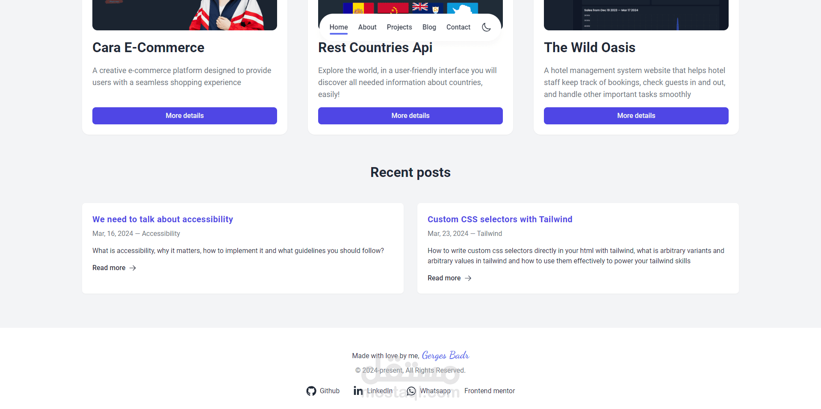This screenshot has height=409, width=821.
Task: Open the Projects nav link
Action: point(399,27)
